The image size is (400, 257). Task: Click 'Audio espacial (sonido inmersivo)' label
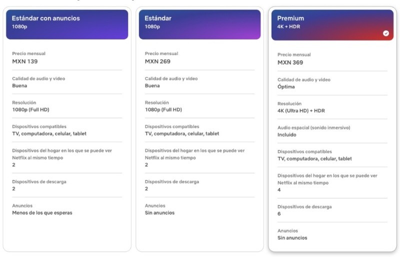pyautogui.click(x=313, y=127)
